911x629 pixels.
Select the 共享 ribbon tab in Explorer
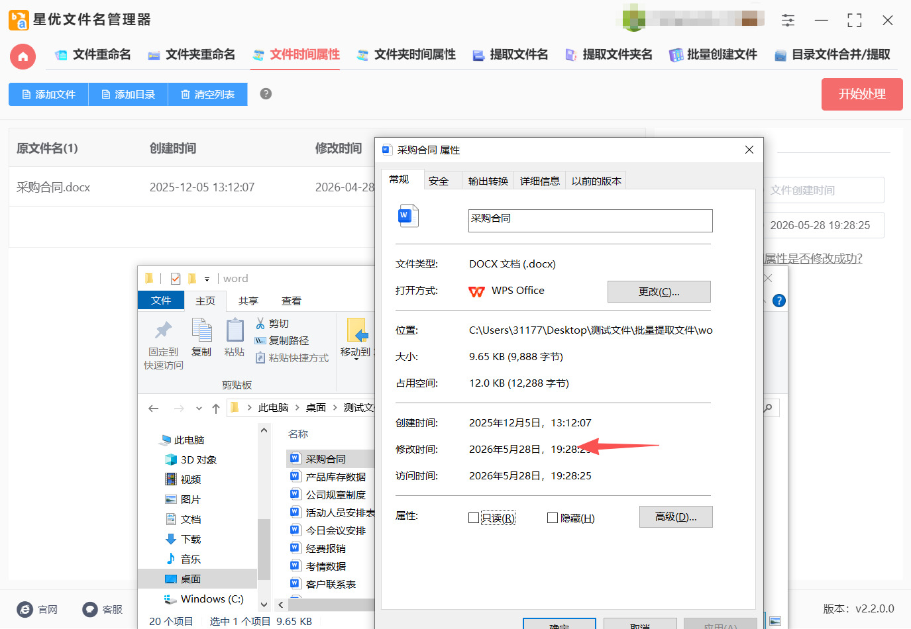click(248, 301)
